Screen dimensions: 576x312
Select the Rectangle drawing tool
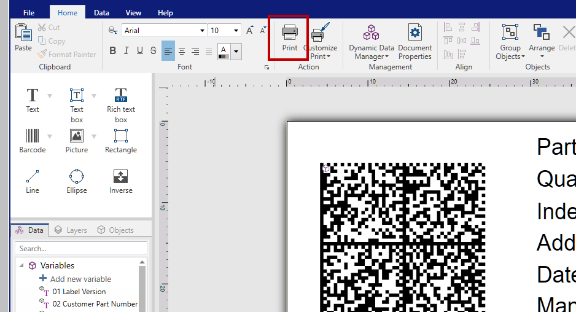tap(121, 141)
